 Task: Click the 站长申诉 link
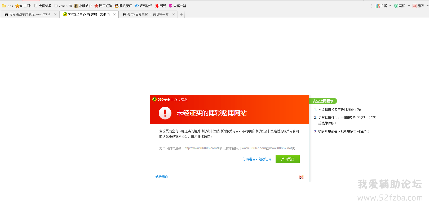(x=162, y=177)
